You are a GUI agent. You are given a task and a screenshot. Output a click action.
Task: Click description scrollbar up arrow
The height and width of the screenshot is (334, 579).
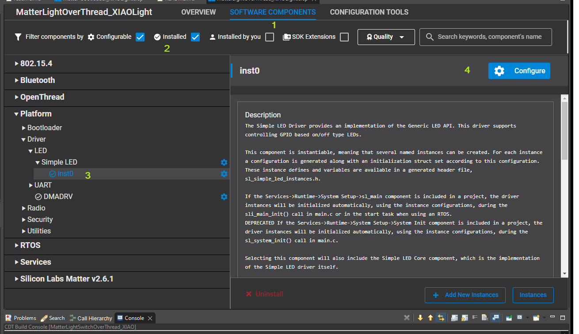pyautogui.click(x=564, y=98)
